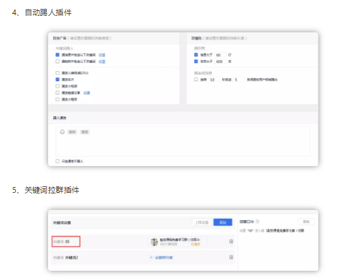Open the outlined limit settings button next to 添加

tap(201, 223)
